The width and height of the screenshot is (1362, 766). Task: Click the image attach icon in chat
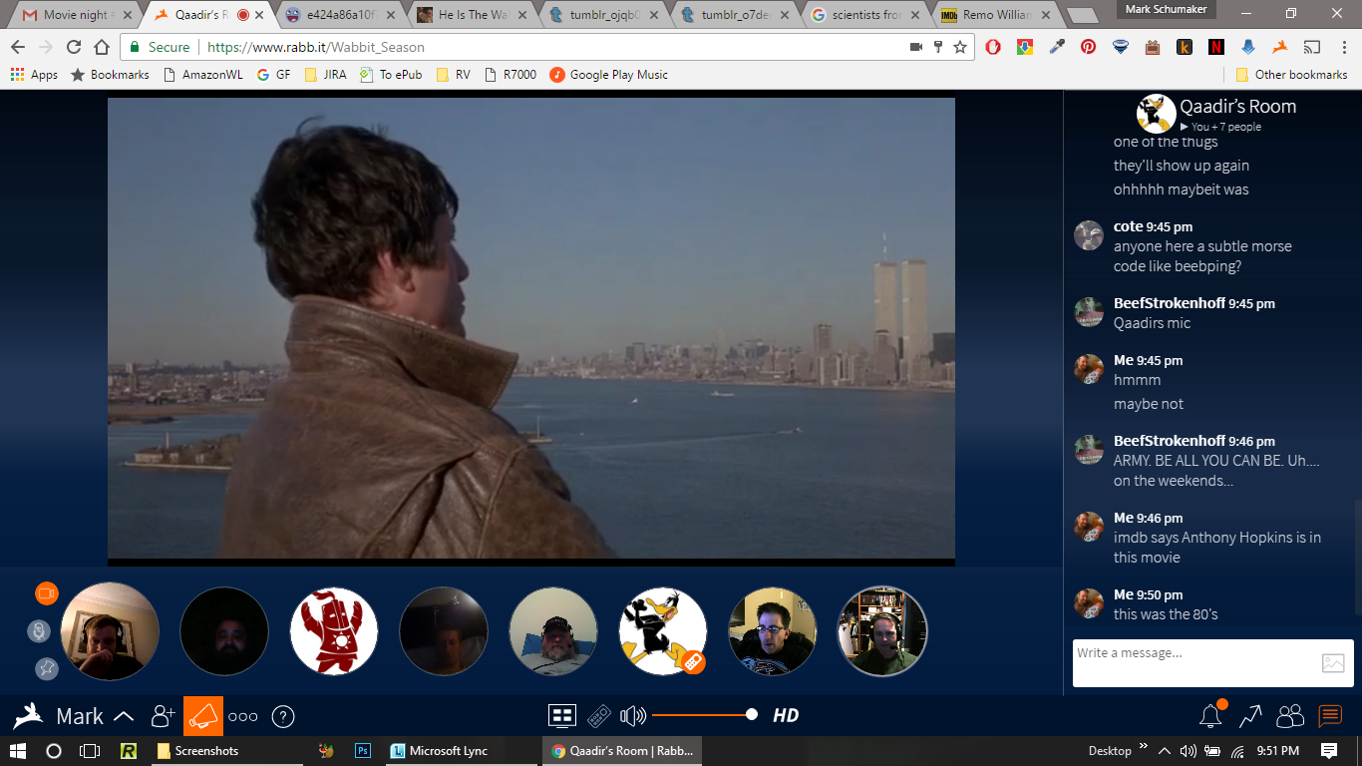[1333, 662]
